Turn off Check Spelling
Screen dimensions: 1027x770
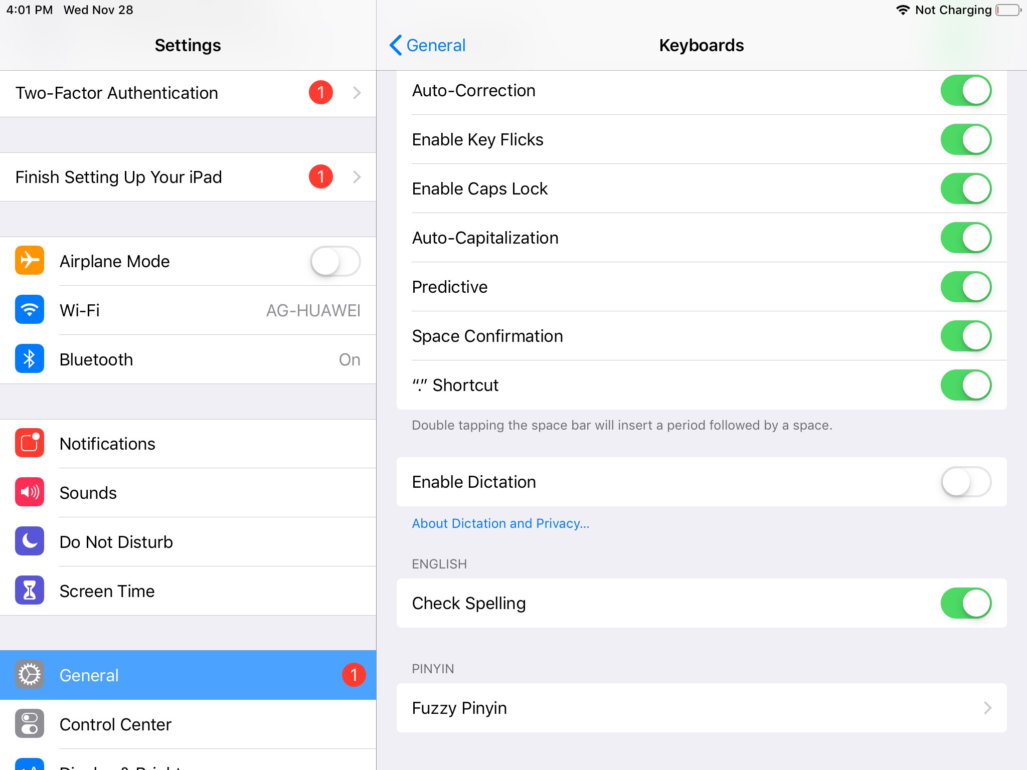[x=965, y=603]
